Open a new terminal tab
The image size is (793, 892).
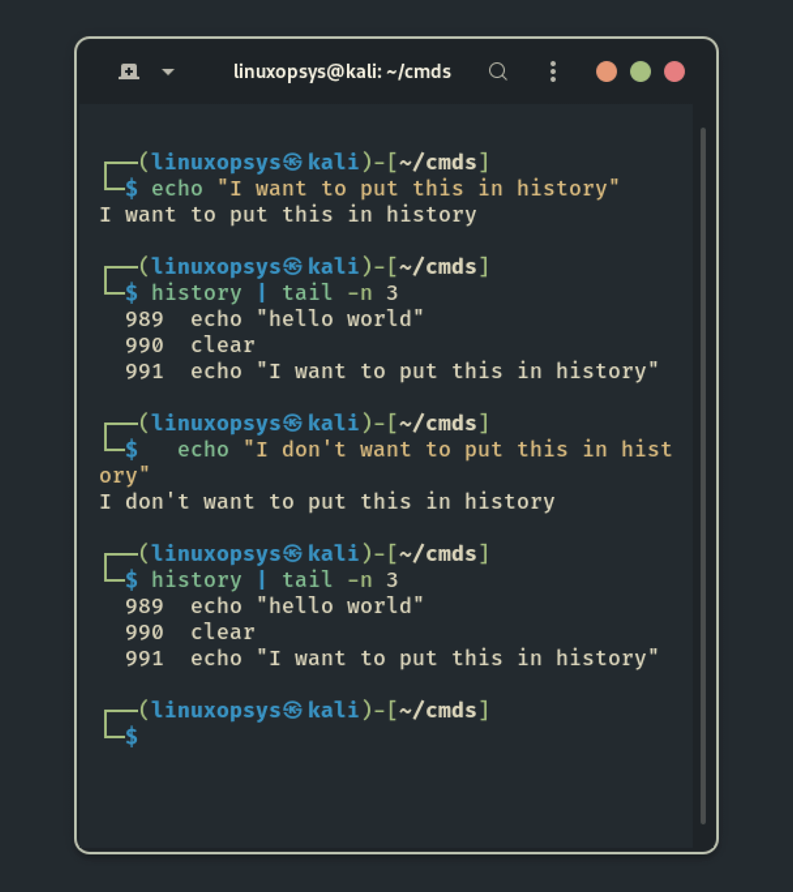click(129, 71)
